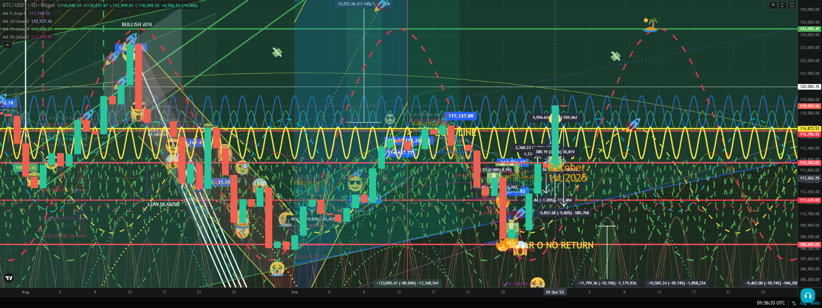Viewport: 822px width, 308px height.
Task: Click the -10,582.24 (-10.74%) measurement label
Action: [676, 283]
